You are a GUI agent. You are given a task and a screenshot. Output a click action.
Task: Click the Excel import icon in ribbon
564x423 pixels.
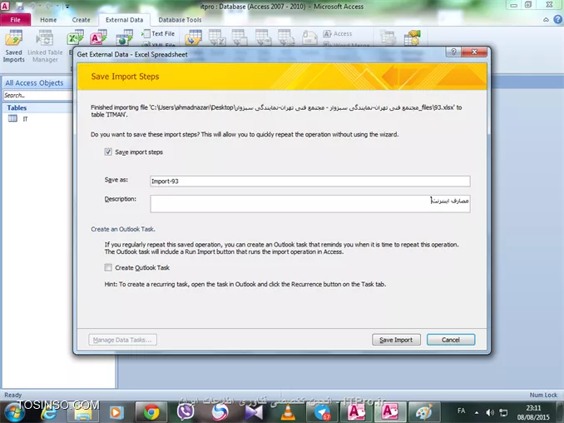pos(75,38)
